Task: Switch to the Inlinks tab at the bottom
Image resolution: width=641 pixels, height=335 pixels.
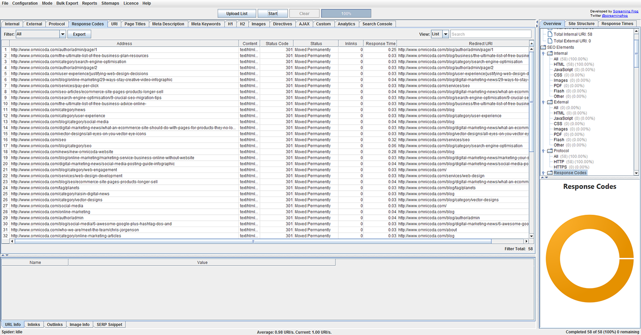Action: pos(34,325)
